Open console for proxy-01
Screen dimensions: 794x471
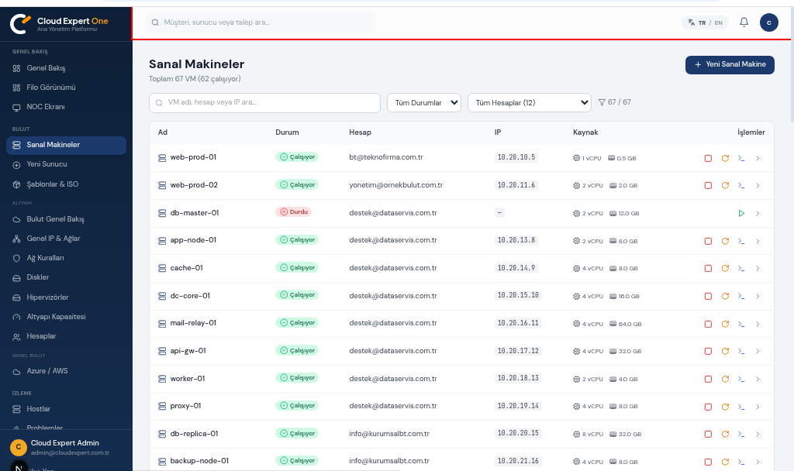point(741,407)
